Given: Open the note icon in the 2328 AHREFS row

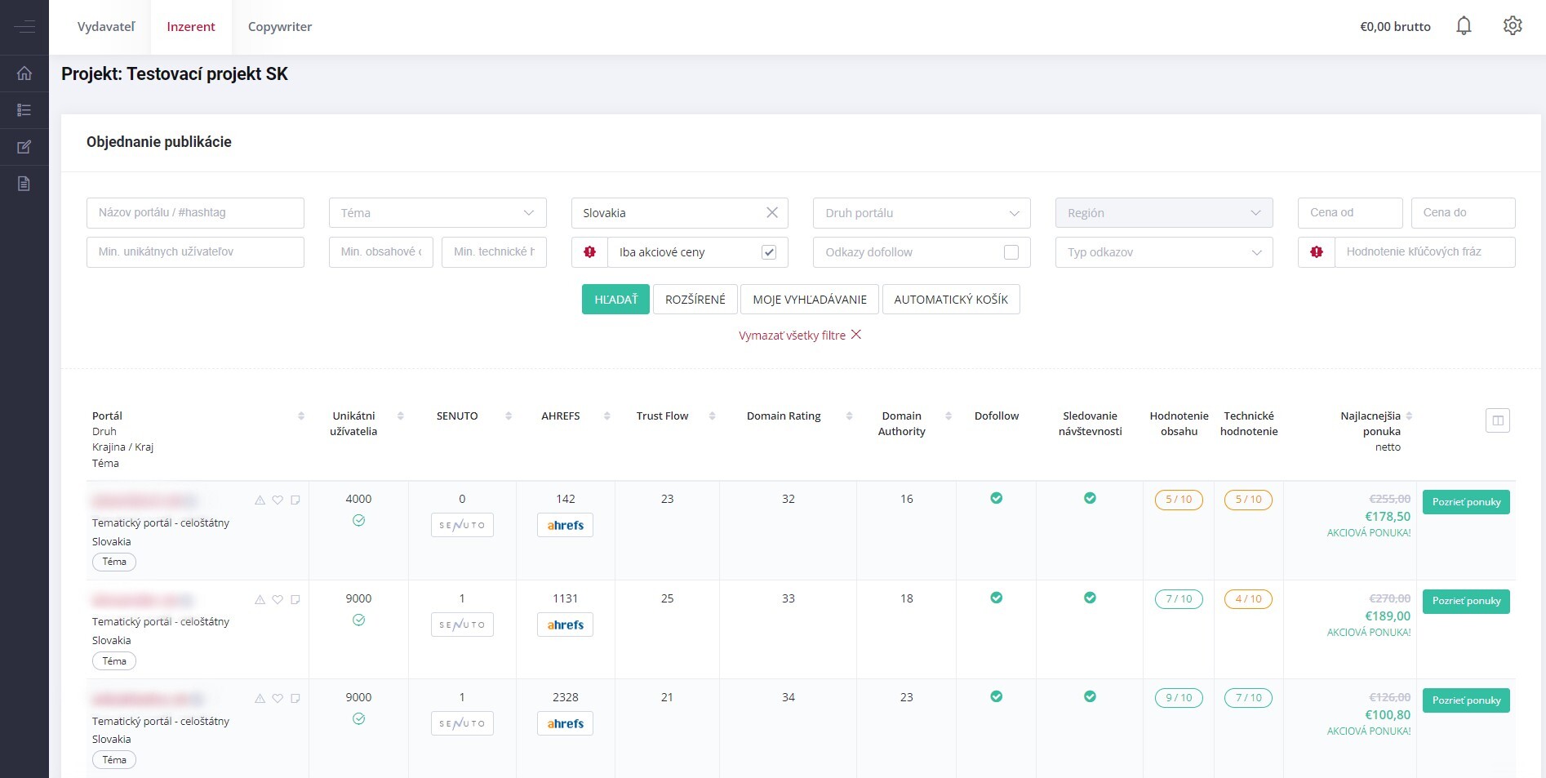Looking at the screenshot, I should pyautogui.click(x=295, y=698).
